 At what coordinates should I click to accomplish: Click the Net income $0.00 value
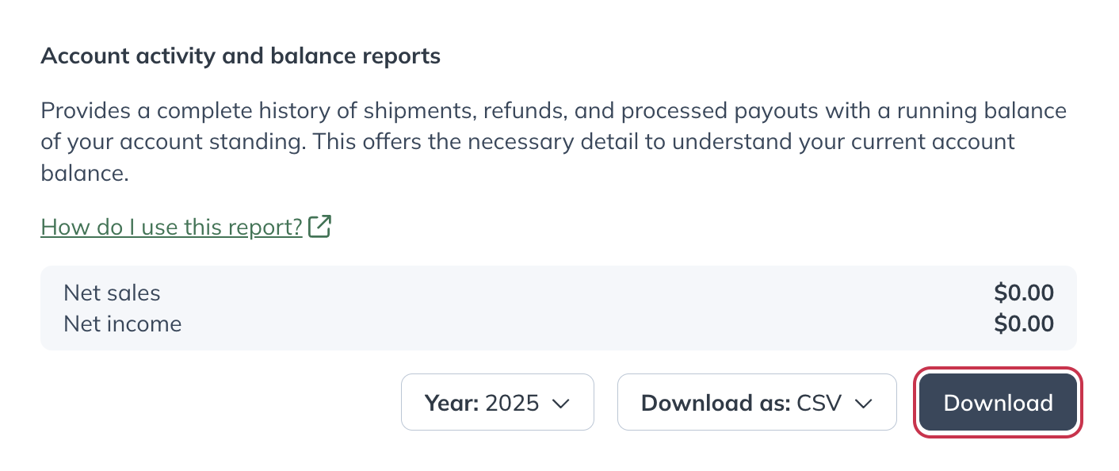coord(1024,324)
